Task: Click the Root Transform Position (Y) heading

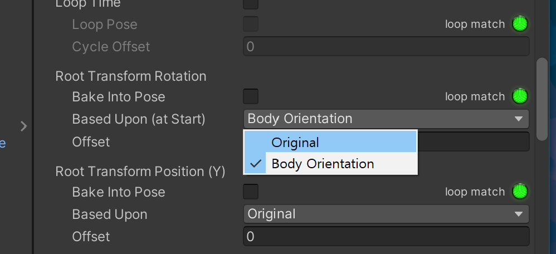Action: tap(140, 172)
